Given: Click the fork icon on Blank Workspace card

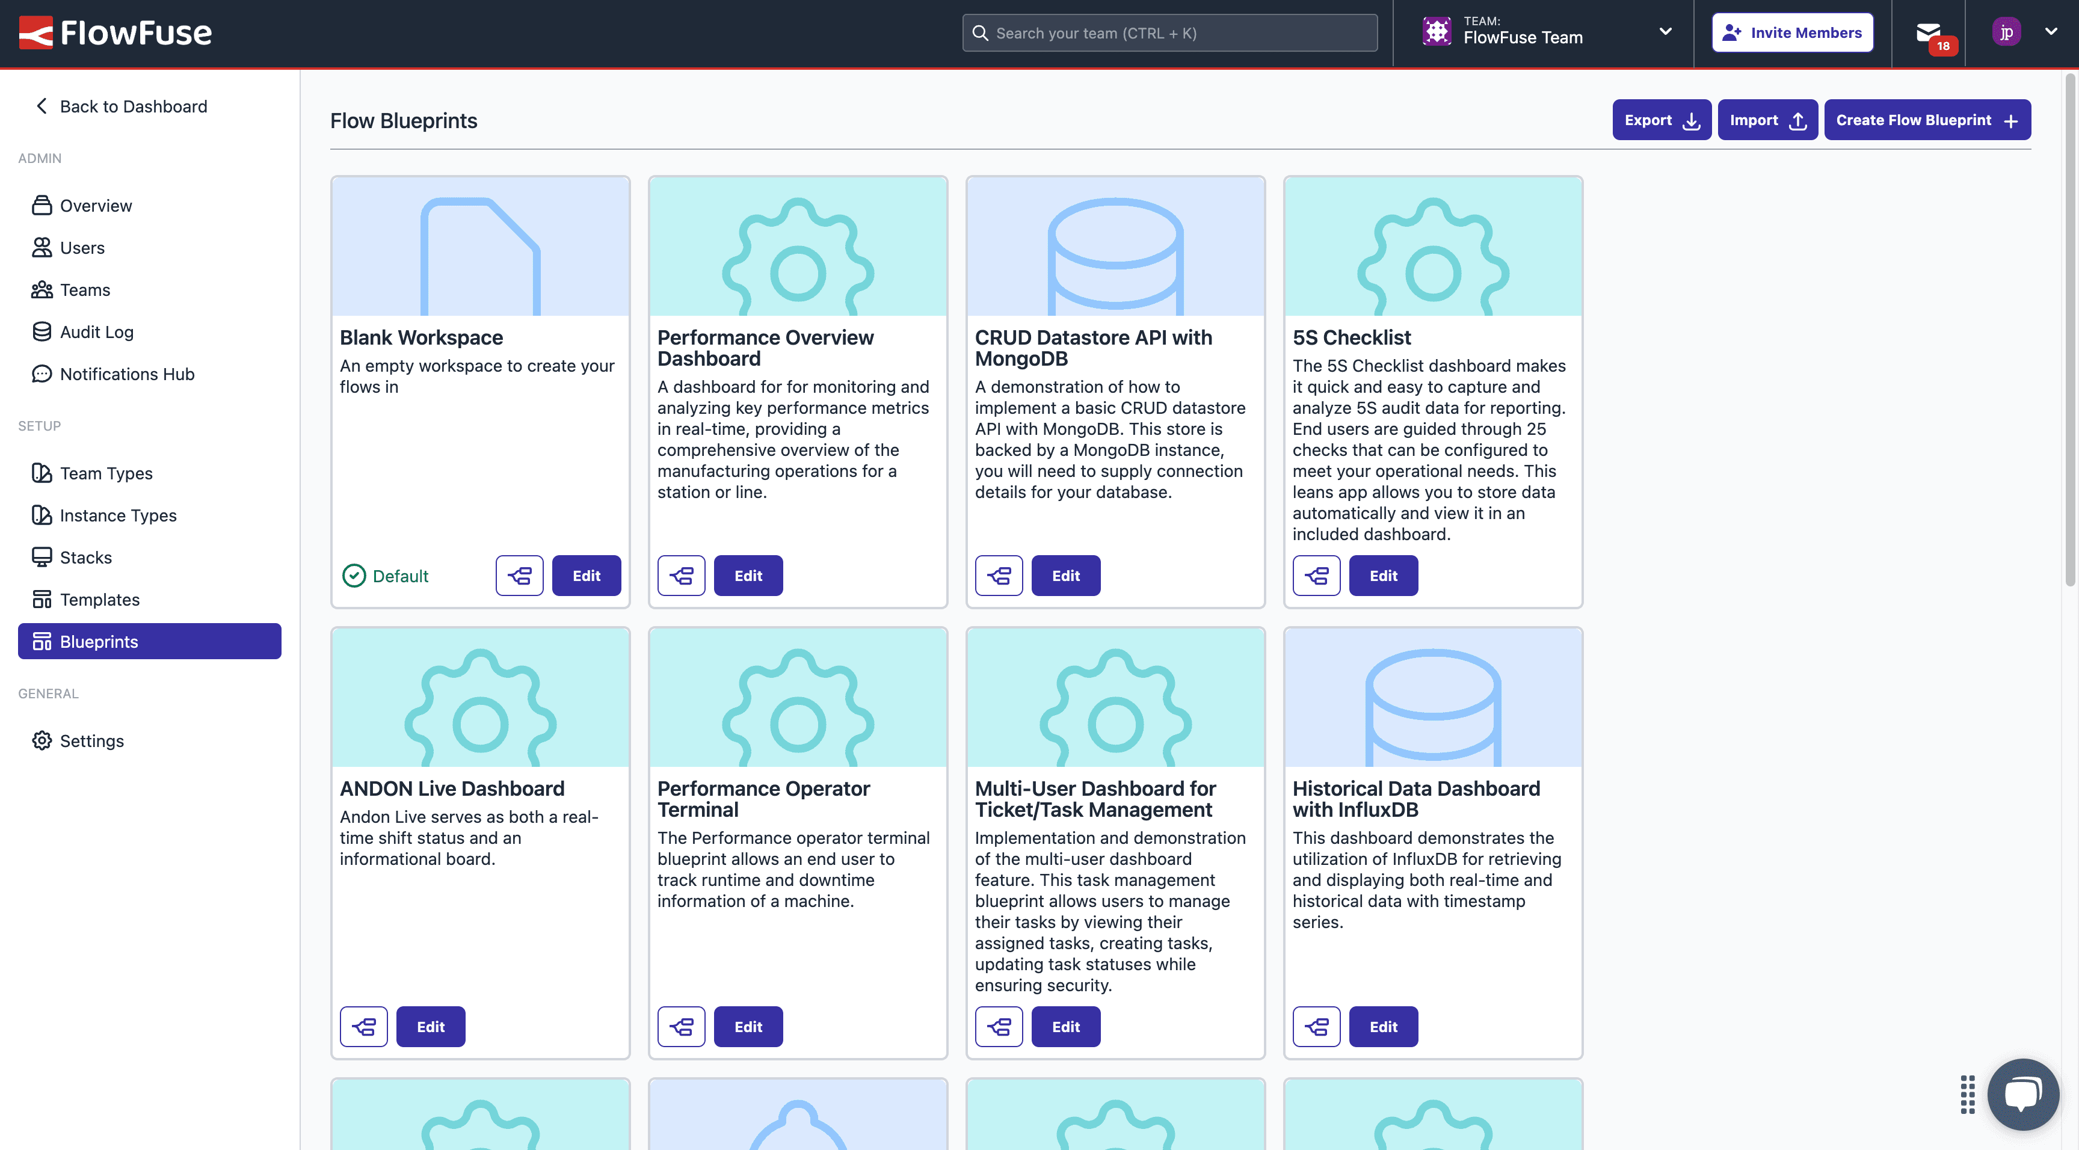Looking at the screenshot, I should click(519, 576).
